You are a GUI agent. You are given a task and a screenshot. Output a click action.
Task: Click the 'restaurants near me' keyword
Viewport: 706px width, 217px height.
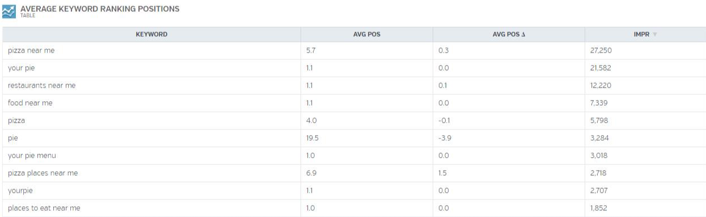41,85
